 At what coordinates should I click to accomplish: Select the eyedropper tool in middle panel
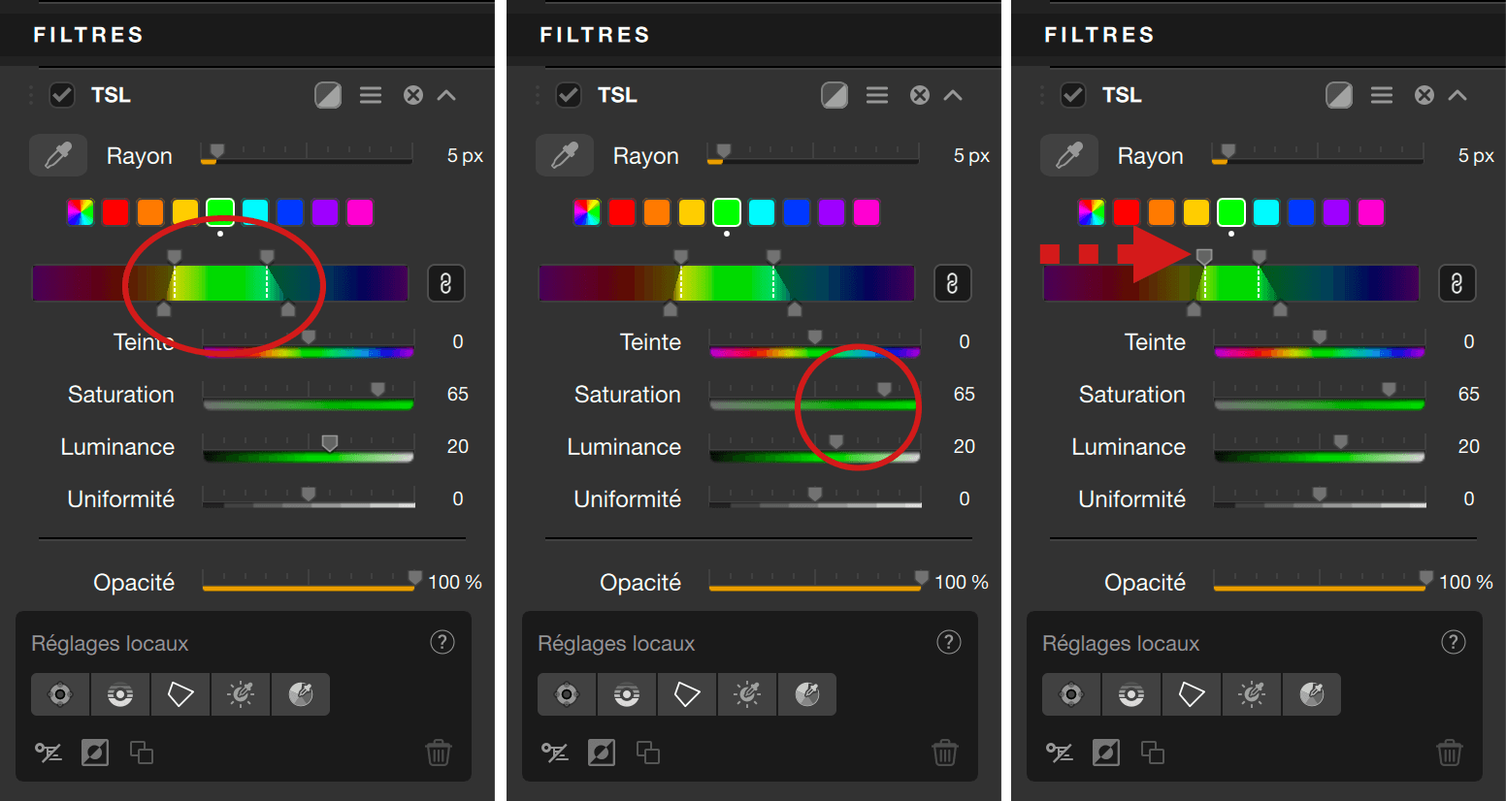coord(565,155)
